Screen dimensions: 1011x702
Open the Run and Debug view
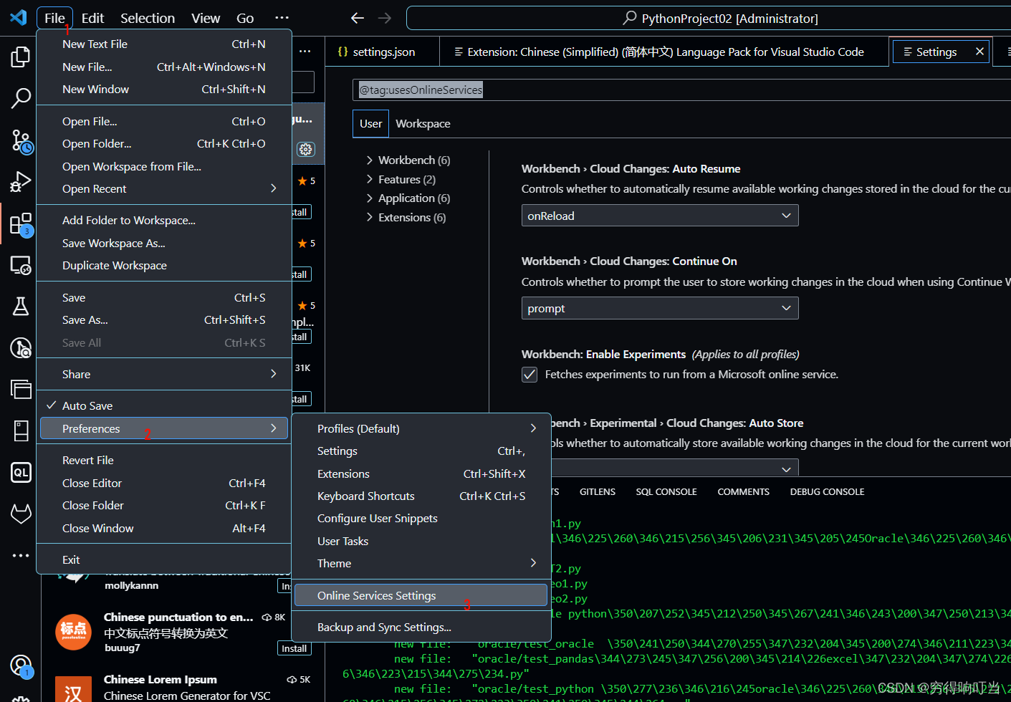coord(19,181)
